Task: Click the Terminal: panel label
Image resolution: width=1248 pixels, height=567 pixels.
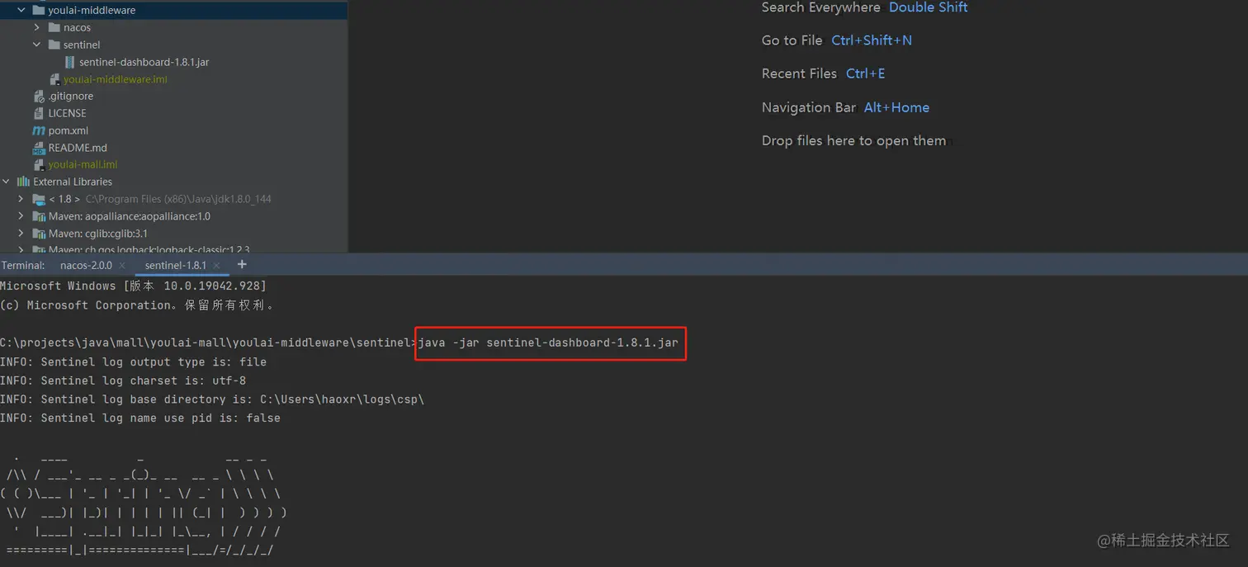Action: click(x=23, y=266)
